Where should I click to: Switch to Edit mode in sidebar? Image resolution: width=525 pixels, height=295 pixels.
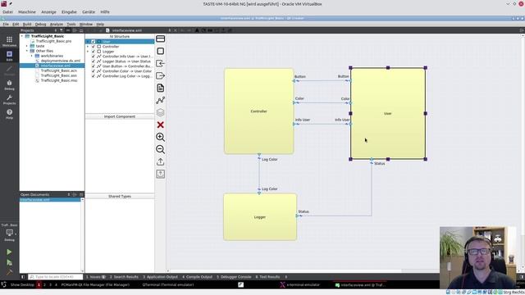pyautogui.click(x=9, y=56)
